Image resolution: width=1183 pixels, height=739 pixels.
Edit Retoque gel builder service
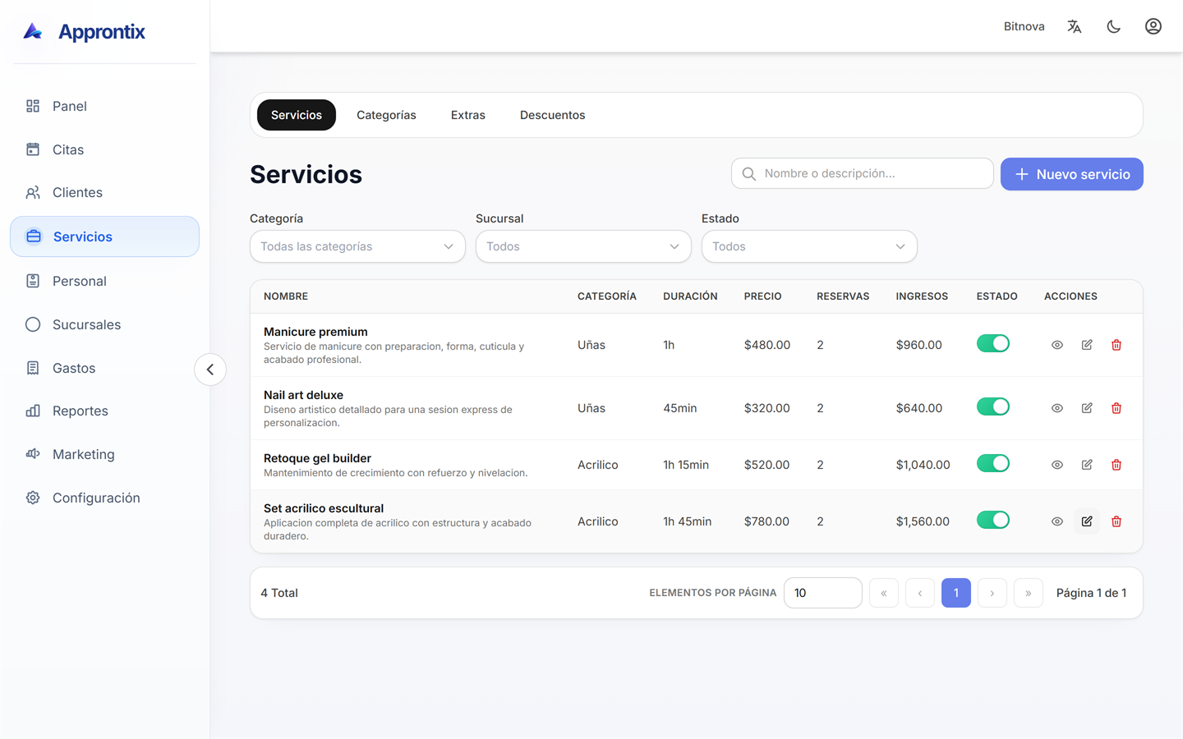(x=1087, y=465)
